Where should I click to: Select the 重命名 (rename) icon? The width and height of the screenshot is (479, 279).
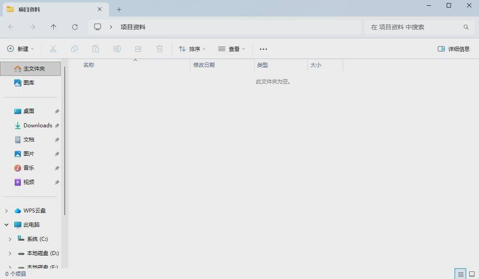coord(117,49)
